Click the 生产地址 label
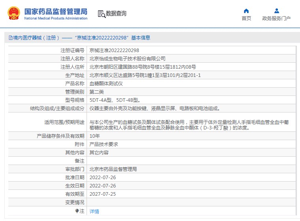The height and width of the screenshot is (221, 300). click(75, 75)
